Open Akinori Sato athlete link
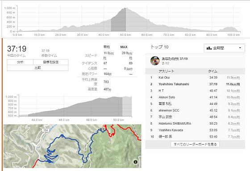The width and height of the screenshot is (250, 171). coord(167,97)
